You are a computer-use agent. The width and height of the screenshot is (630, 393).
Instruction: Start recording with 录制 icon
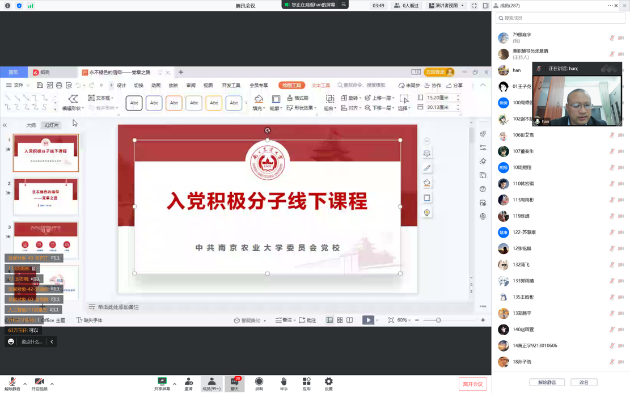(259, 383)
